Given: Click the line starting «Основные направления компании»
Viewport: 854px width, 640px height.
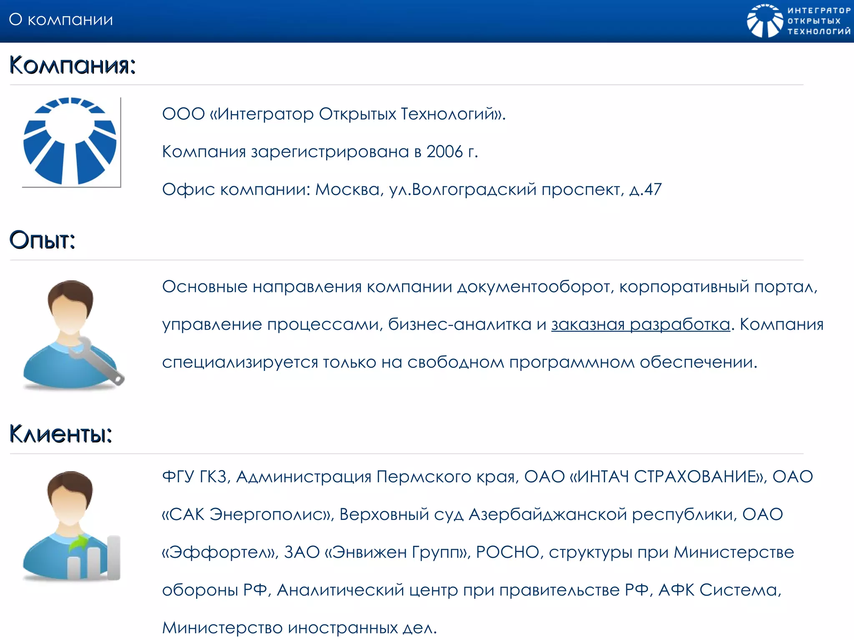Looking at the screenshot, I should pyautogui.click(x=490, y=287).
